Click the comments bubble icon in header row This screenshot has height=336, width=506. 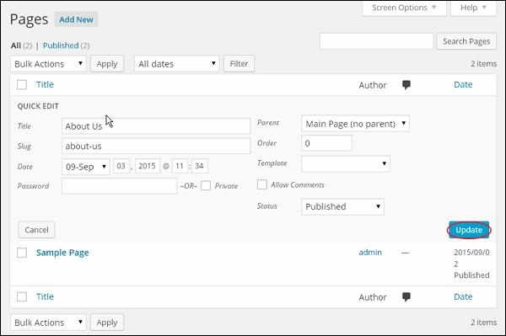point(406,85)
